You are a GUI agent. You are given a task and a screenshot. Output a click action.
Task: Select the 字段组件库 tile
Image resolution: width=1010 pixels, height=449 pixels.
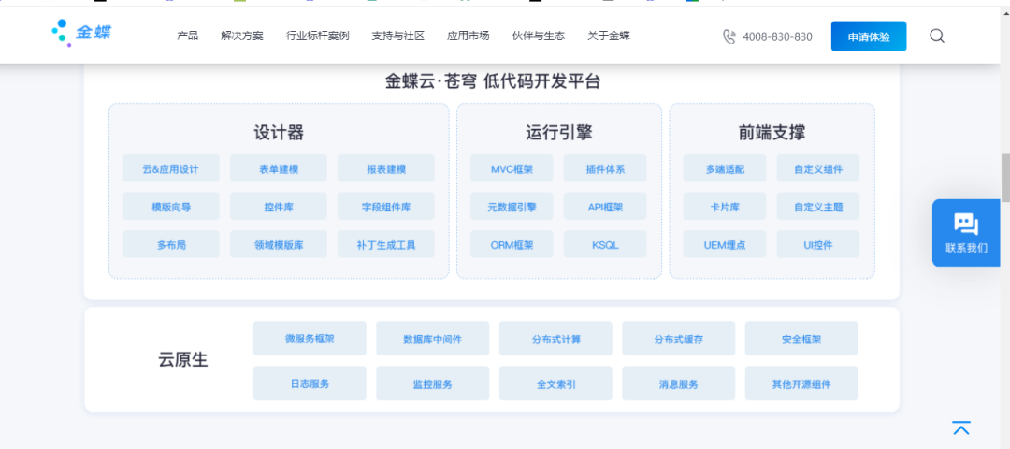pos(386,208)
